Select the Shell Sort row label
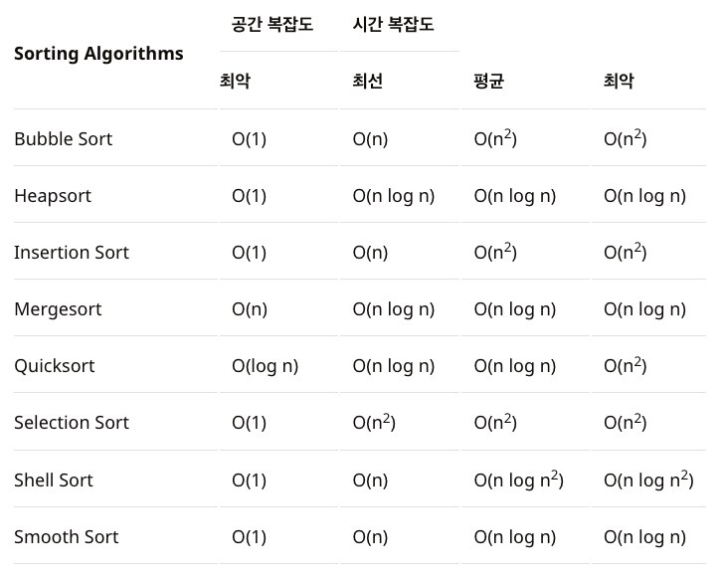The image size is (722, 577). click(x=54, y=481)
